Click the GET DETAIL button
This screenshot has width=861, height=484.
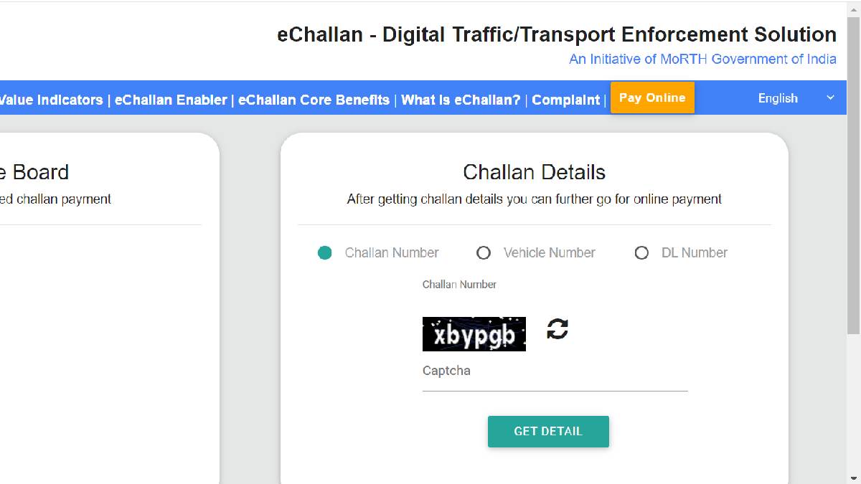click(548, 432)
